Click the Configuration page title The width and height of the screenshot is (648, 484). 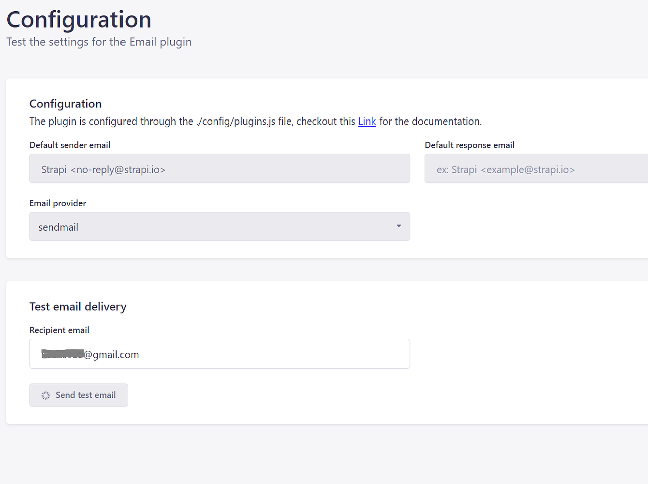(x=78, y=19)
